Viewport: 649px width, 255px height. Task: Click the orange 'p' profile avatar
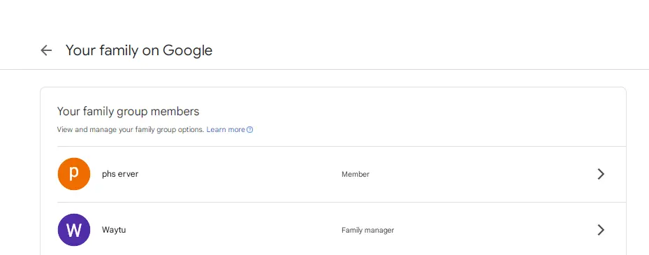(73, 174)
